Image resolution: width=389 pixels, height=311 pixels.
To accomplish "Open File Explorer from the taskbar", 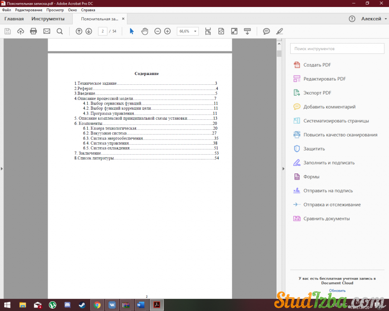I will (x=23, y=305).
